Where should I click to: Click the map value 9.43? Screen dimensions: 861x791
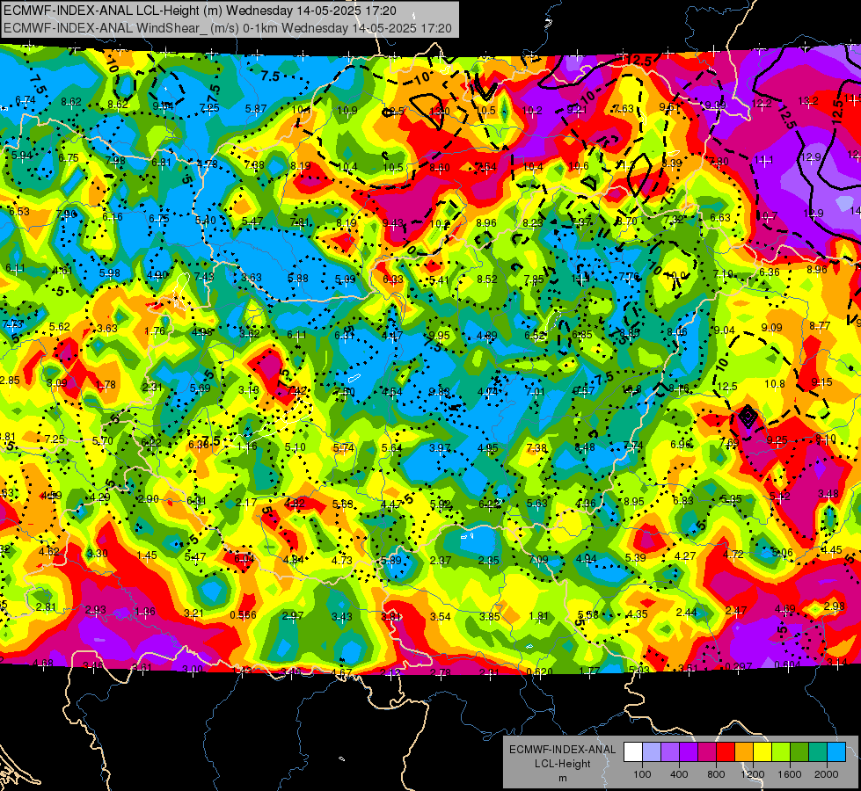coord(393,222)
